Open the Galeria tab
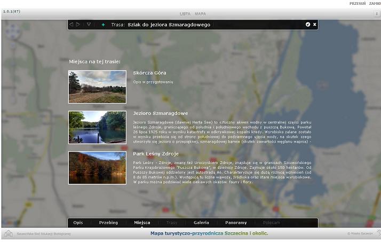The width and height of the screenshot is (381, 242). pyautogui.click(x=201, y=222)
